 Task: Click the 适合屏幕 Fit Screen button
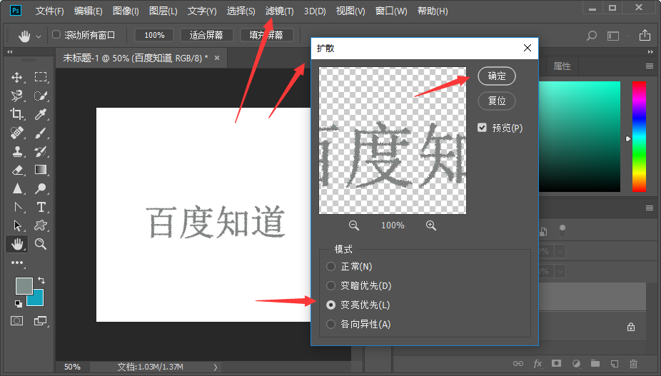(206, 35)
